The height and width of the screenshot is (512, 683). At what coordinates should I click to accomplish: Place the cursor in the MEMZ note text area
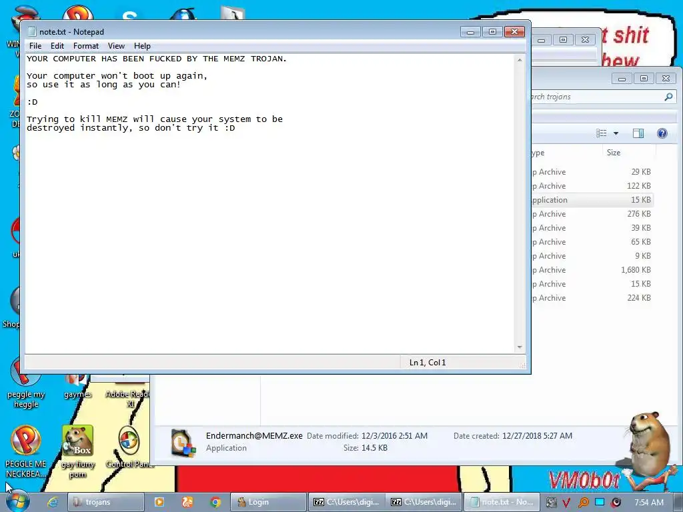click(269, 203)
